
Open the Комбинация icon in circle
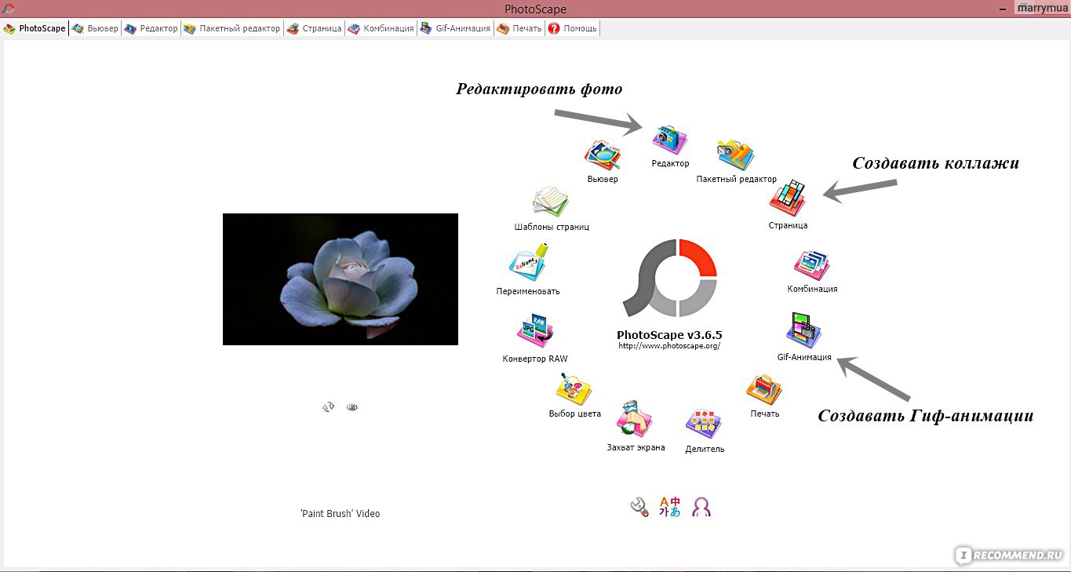[x=811, y=266]
